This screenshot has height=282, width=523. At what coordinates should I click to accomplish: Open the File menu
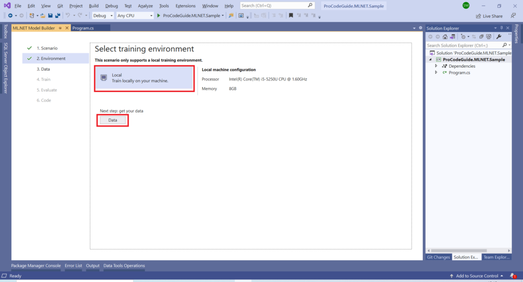[18, 6]
